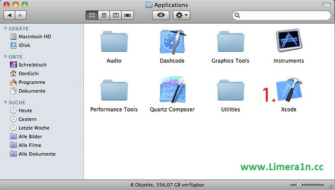This screenshot has width=335, height=190.
Task: Launch the Instruments app icon
Action: [289, 41]
